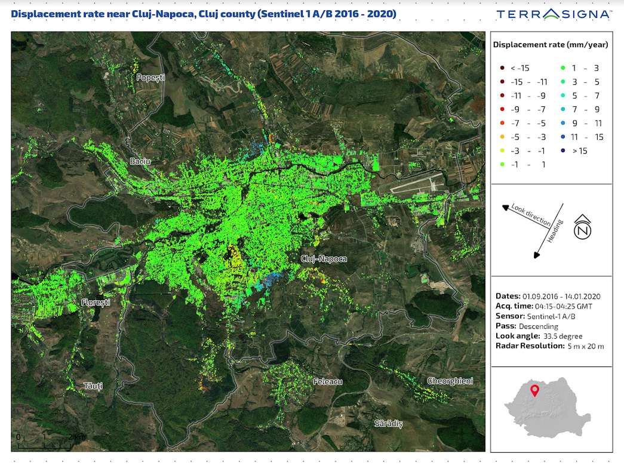This screenshot has width=624, height=466.
Task: Click the '-7 – -5' orange legend dot
Action: click(502, 124)
